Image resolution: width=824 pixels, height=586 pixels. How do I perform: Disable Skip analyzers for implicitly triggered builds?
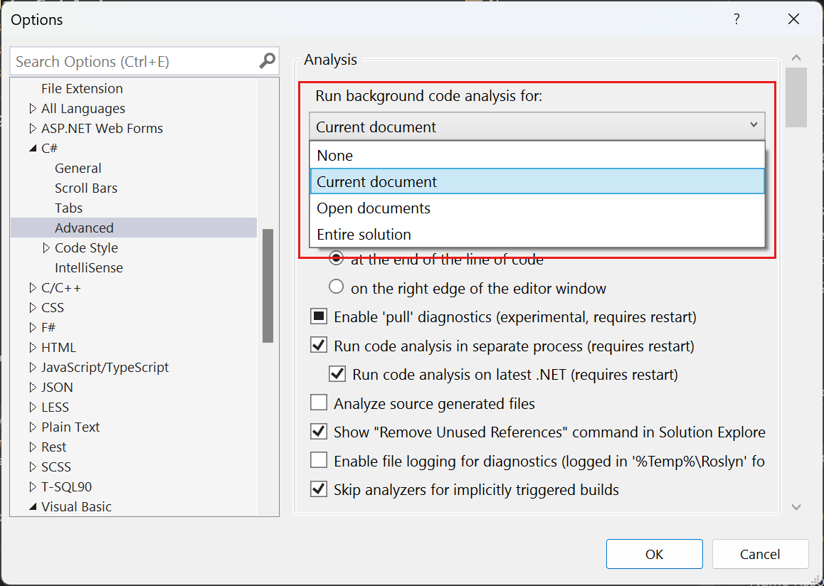318,489
